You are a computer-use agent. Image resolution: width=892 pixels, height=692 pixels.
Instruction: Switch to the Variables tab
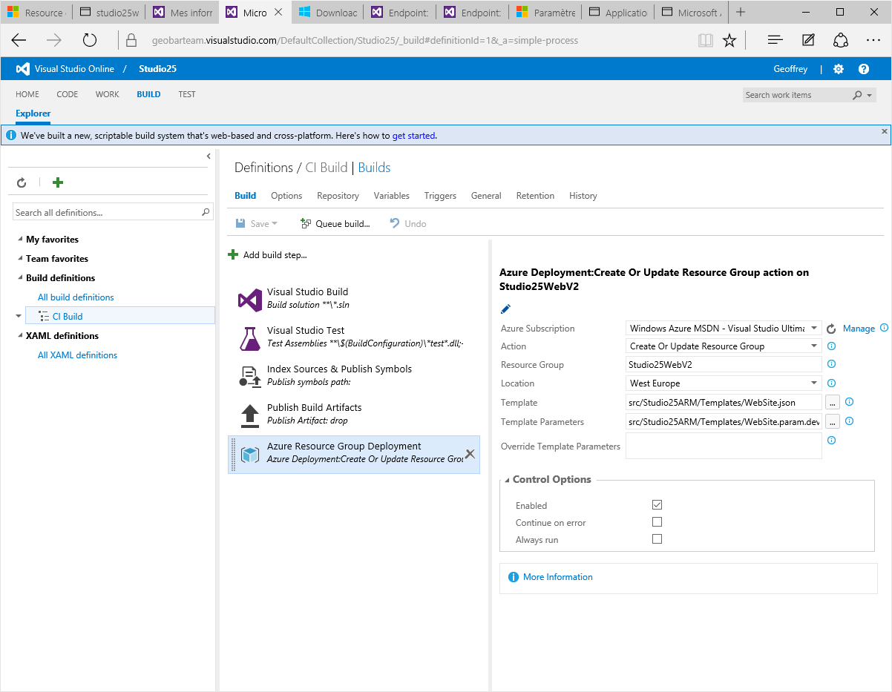point(392,196)
